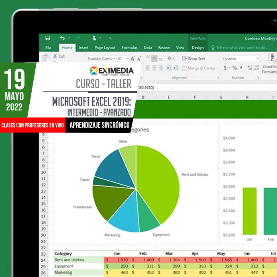Click the dimmed Redo arrow icon
This screenshot has height=277, width=277.
pyautogui.click(x=78, y=38)
